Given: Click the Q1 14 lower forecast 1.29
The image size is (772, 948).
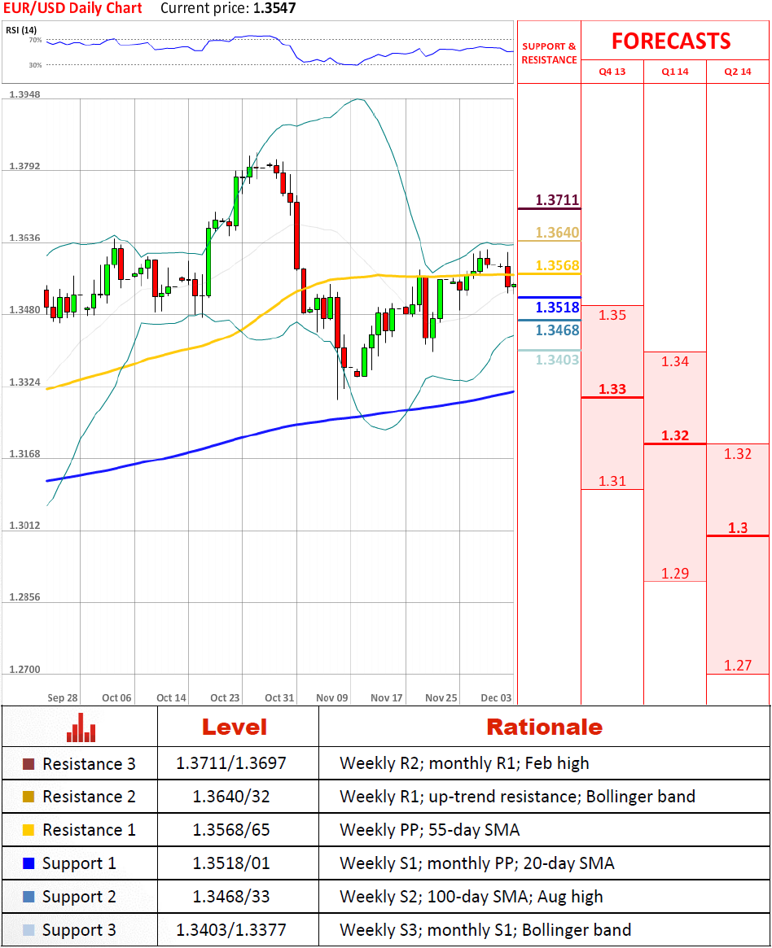Looking at the screenshot, I should (674, 573).
